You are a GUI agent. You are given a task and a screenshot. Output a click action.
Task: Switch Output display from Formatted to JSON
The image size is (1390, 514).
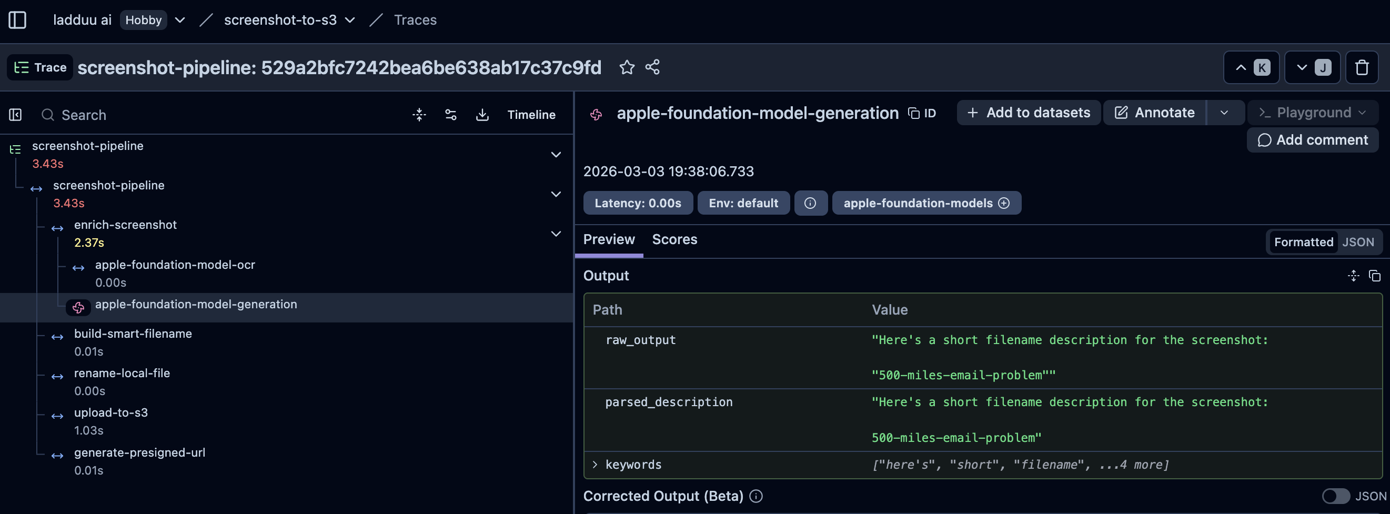(1359, 242)
